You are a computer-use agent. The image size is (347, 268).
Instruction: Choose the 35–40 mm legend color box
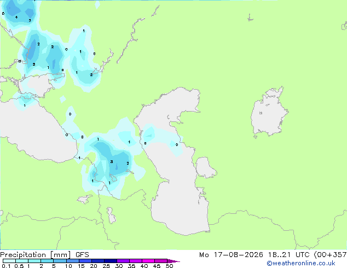[x=136, y=261]
